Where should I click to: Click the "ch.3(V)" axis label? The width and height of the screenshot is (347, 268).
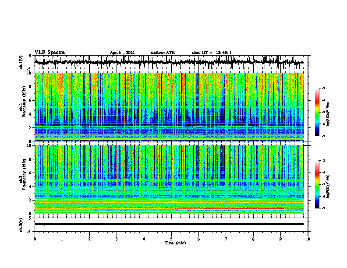(21, 225)
